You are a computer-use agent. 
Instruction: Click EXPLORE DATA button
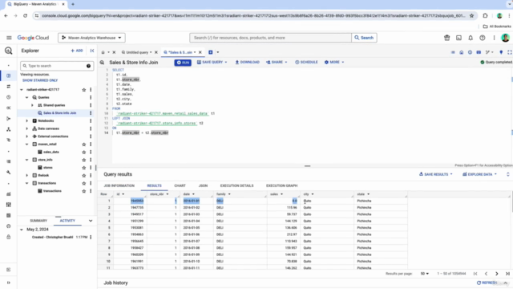click(x=479, y=174)
